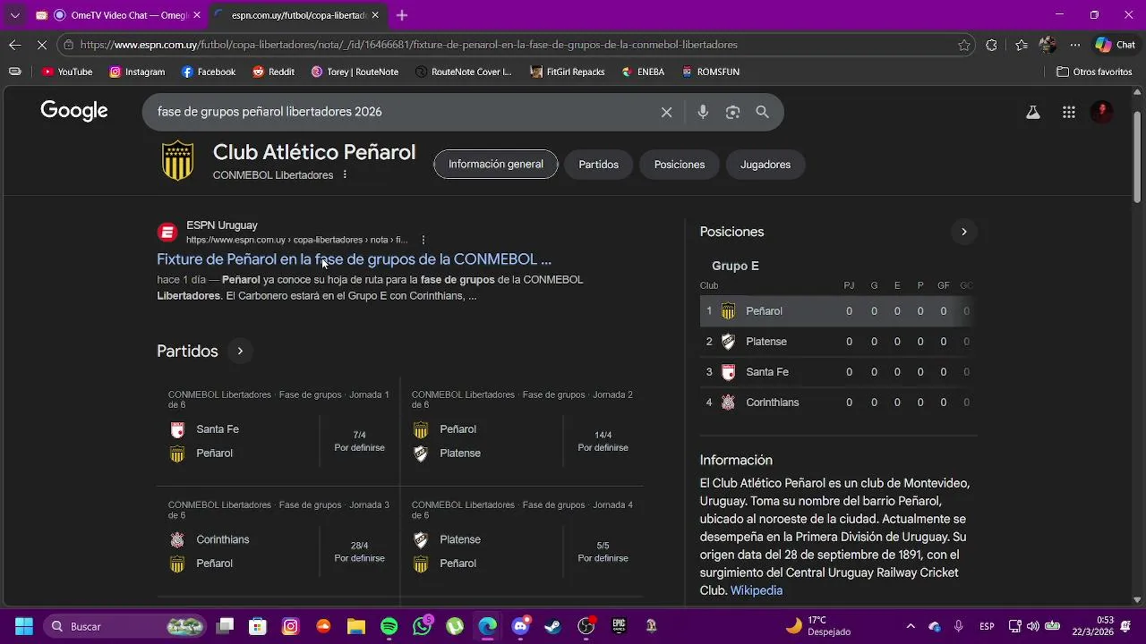This screenshot has width=1146, height=644.
Task: Open a new browser tab
Action: point(402,15)
